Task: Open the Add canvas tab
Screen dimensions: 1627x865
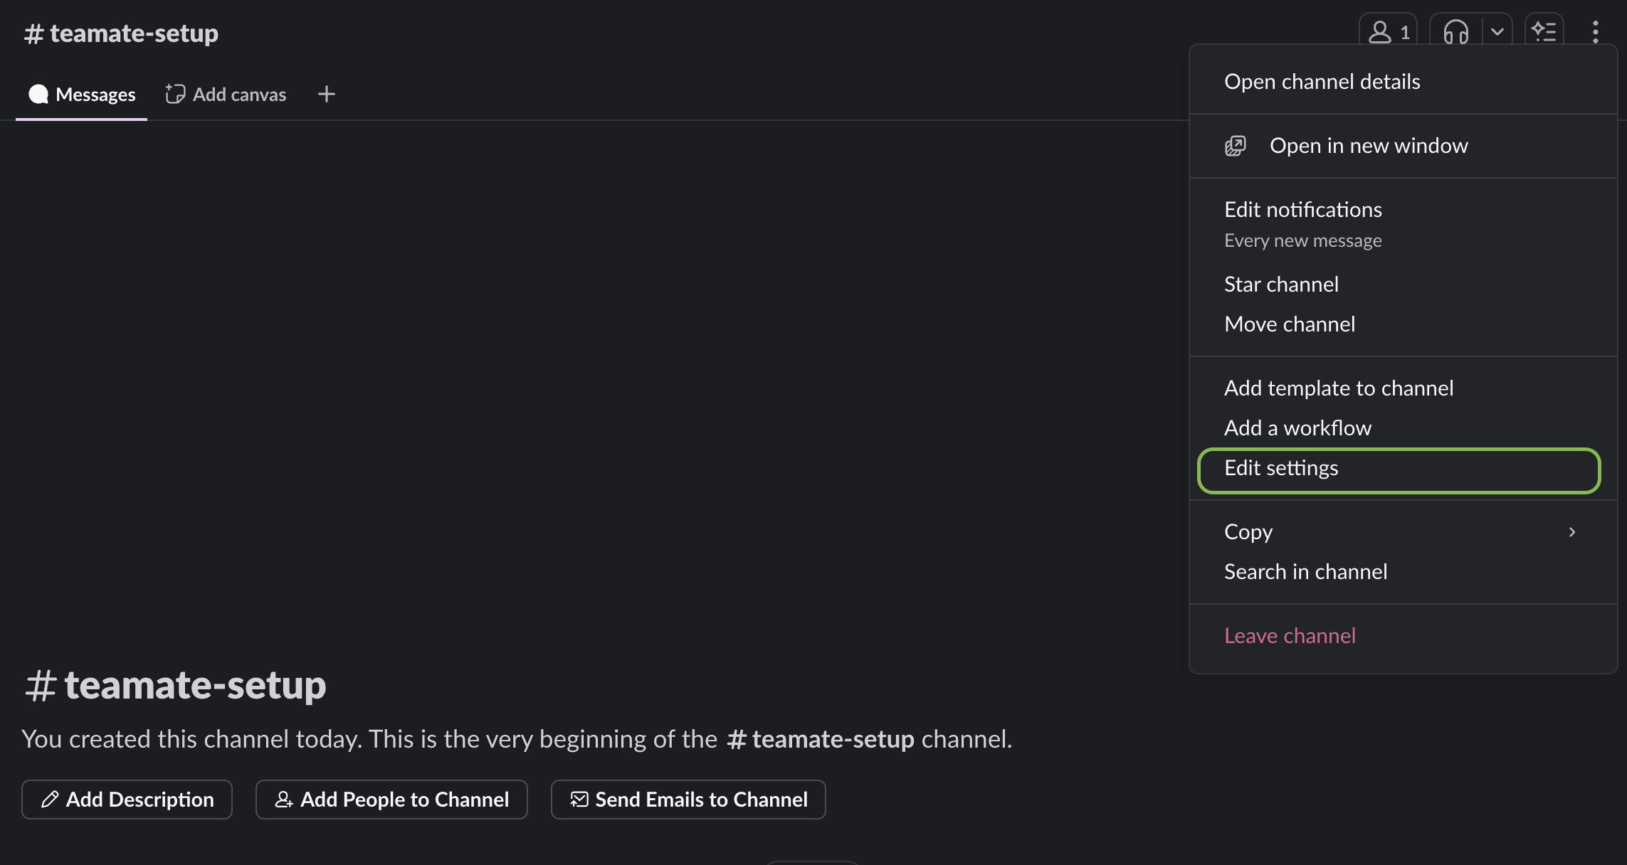Action: pos(226,94)
